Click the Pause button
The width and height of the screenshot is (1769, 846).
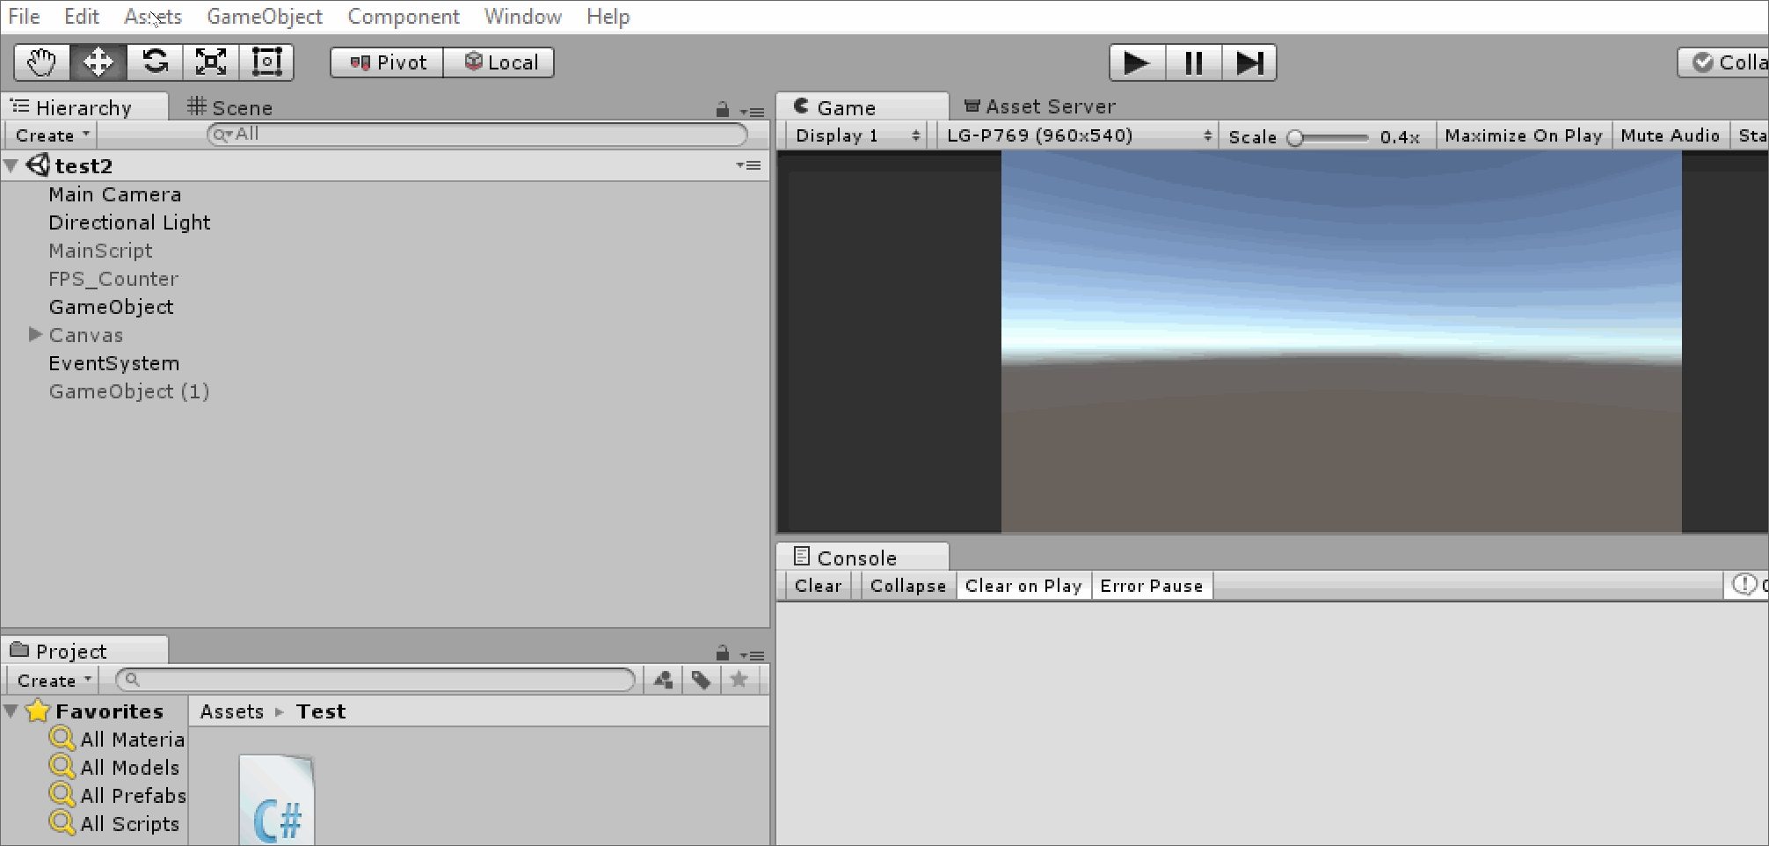pyautogui.click(x=1193, y=63)
